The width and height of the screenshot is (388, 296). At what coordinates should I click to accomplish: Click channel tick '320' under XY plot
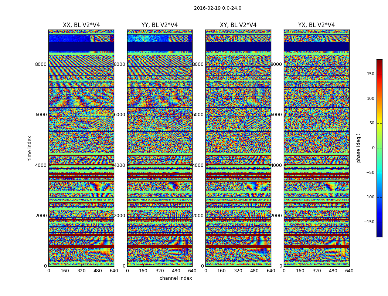[x=238, y=271]
